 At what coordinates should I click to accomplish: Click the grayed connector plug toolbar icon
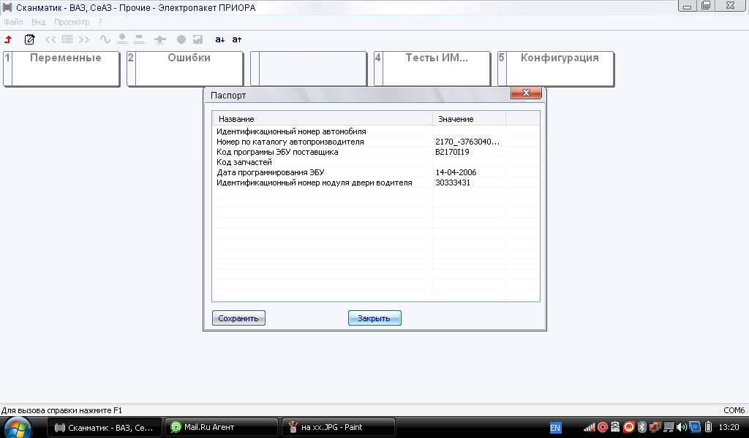pyautogui.click(x=159, y=40)
